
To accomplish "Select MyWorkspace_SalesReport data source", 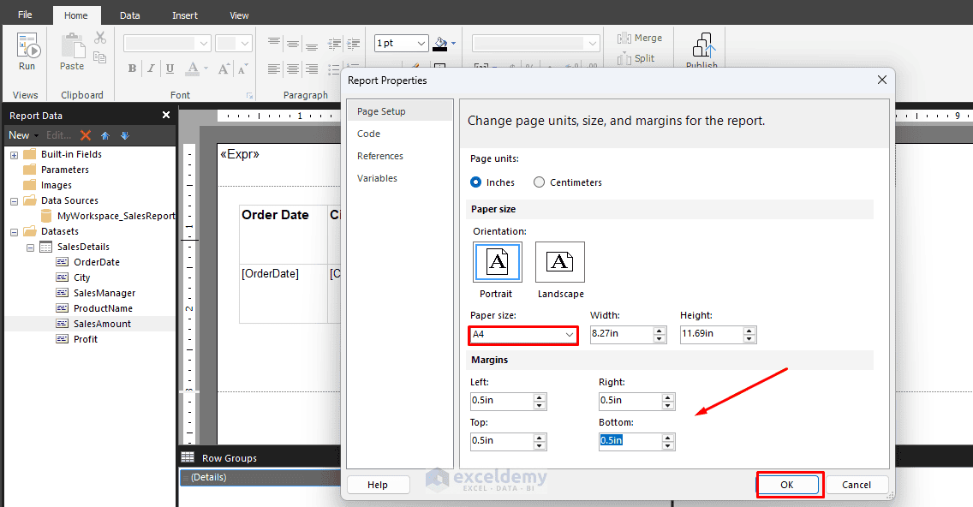I will pos(116,216).
